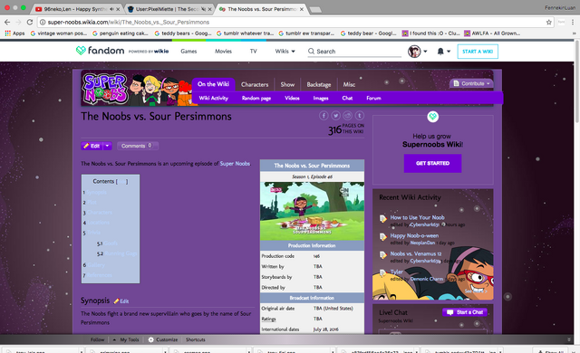This screenshot has width=580, height=353.
Task: Share page on Tumblr icon
Action: click(x=360, y=116)
